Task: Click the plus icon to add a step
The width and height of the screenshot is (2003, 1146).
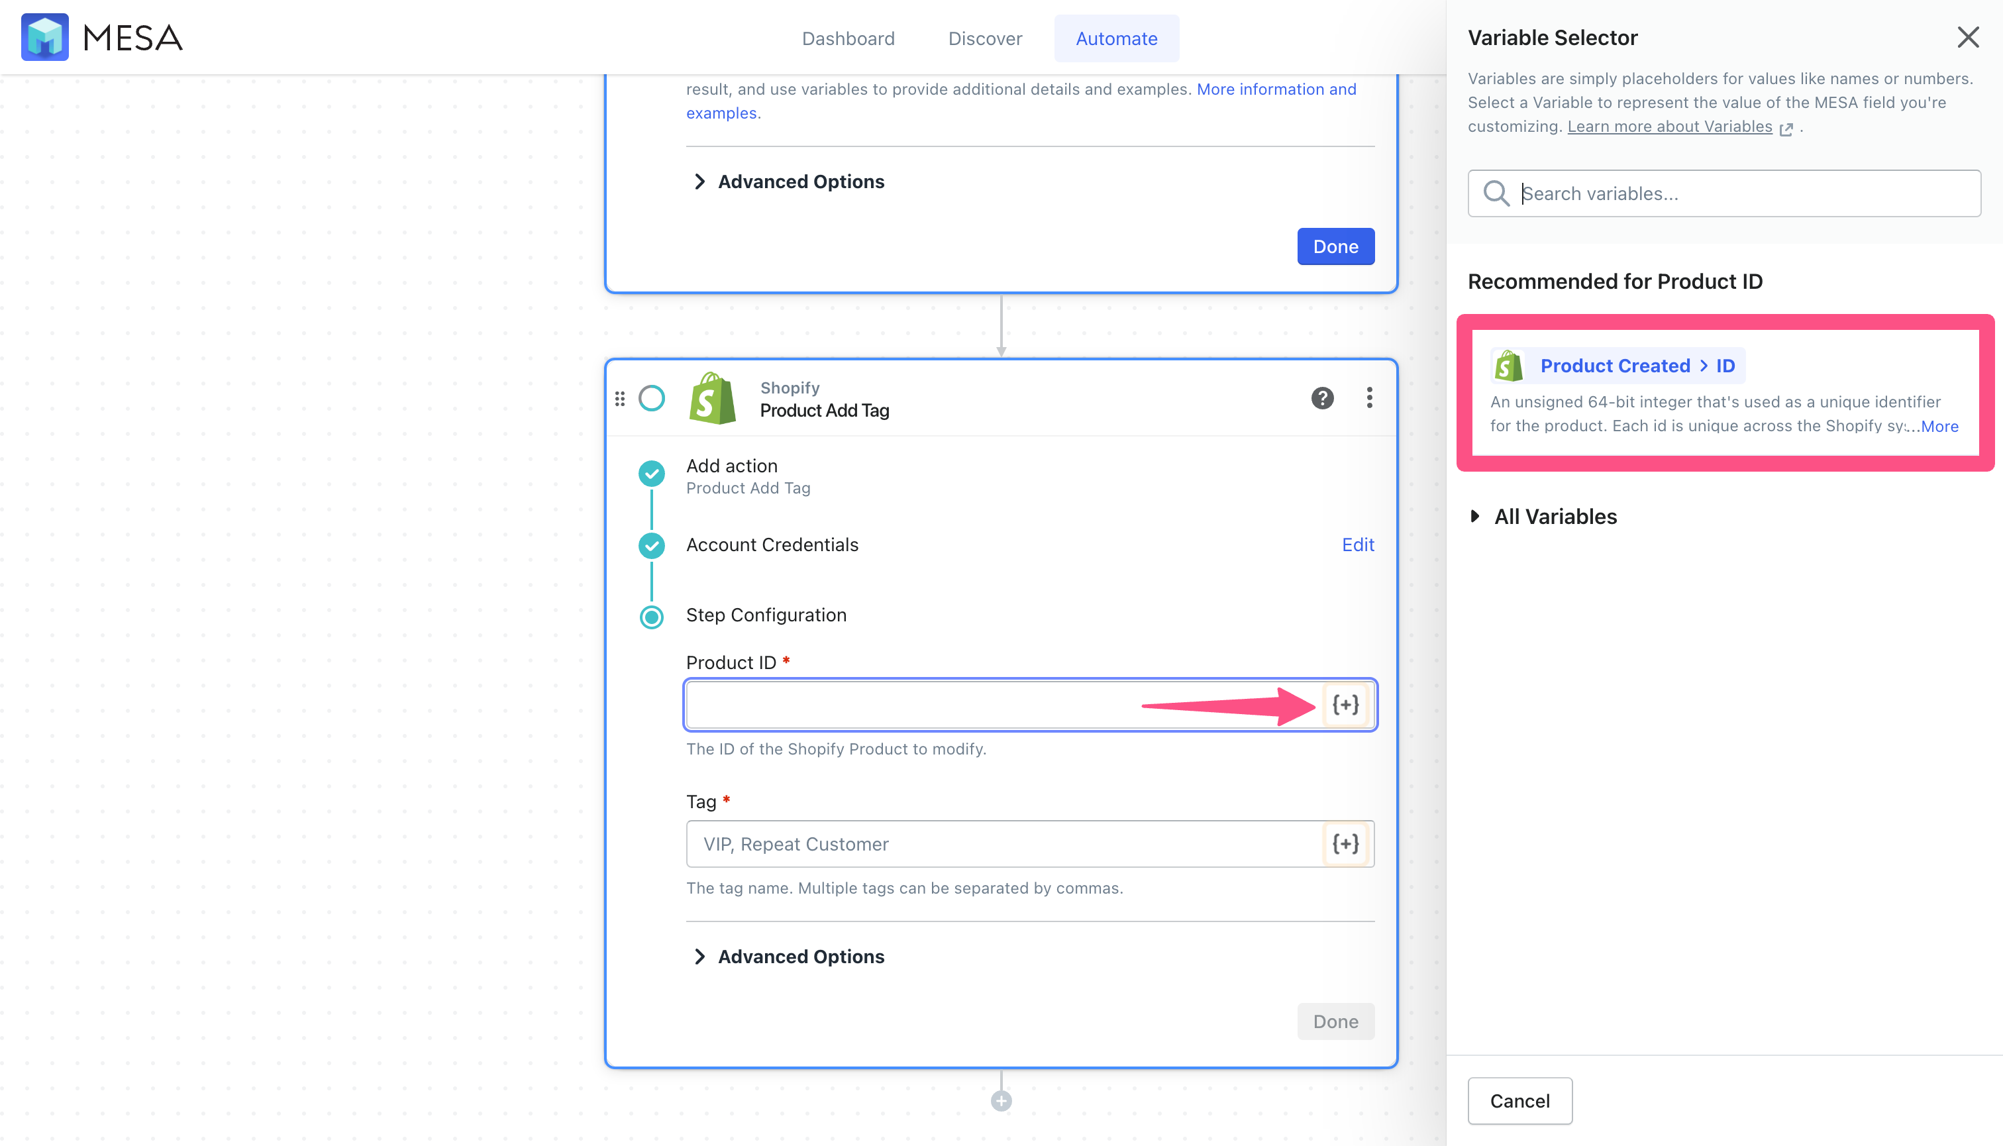Action: pyautogui.click(x=1001, y=1101)
